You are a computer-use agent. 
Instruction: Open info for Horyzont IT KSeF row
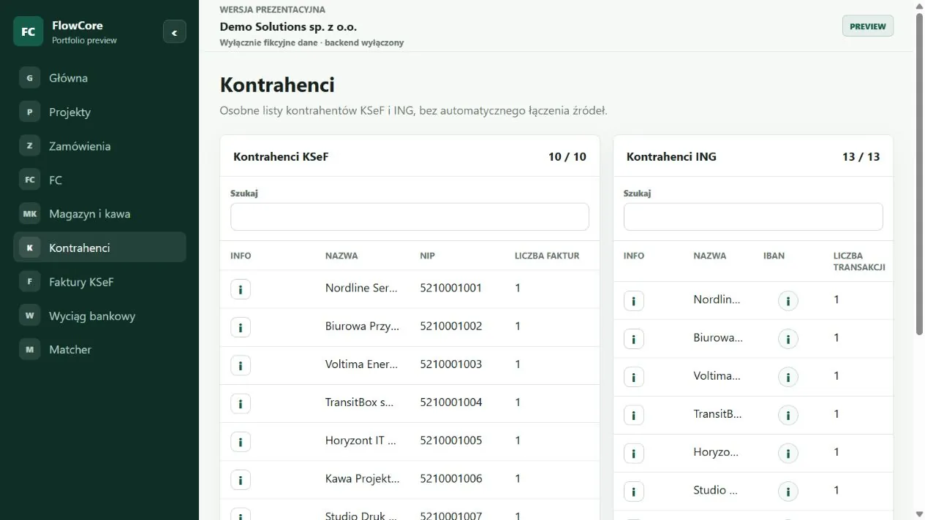click(241, 441)
